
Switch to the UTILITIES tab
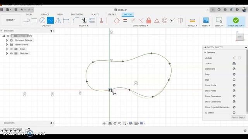(112, 15)
